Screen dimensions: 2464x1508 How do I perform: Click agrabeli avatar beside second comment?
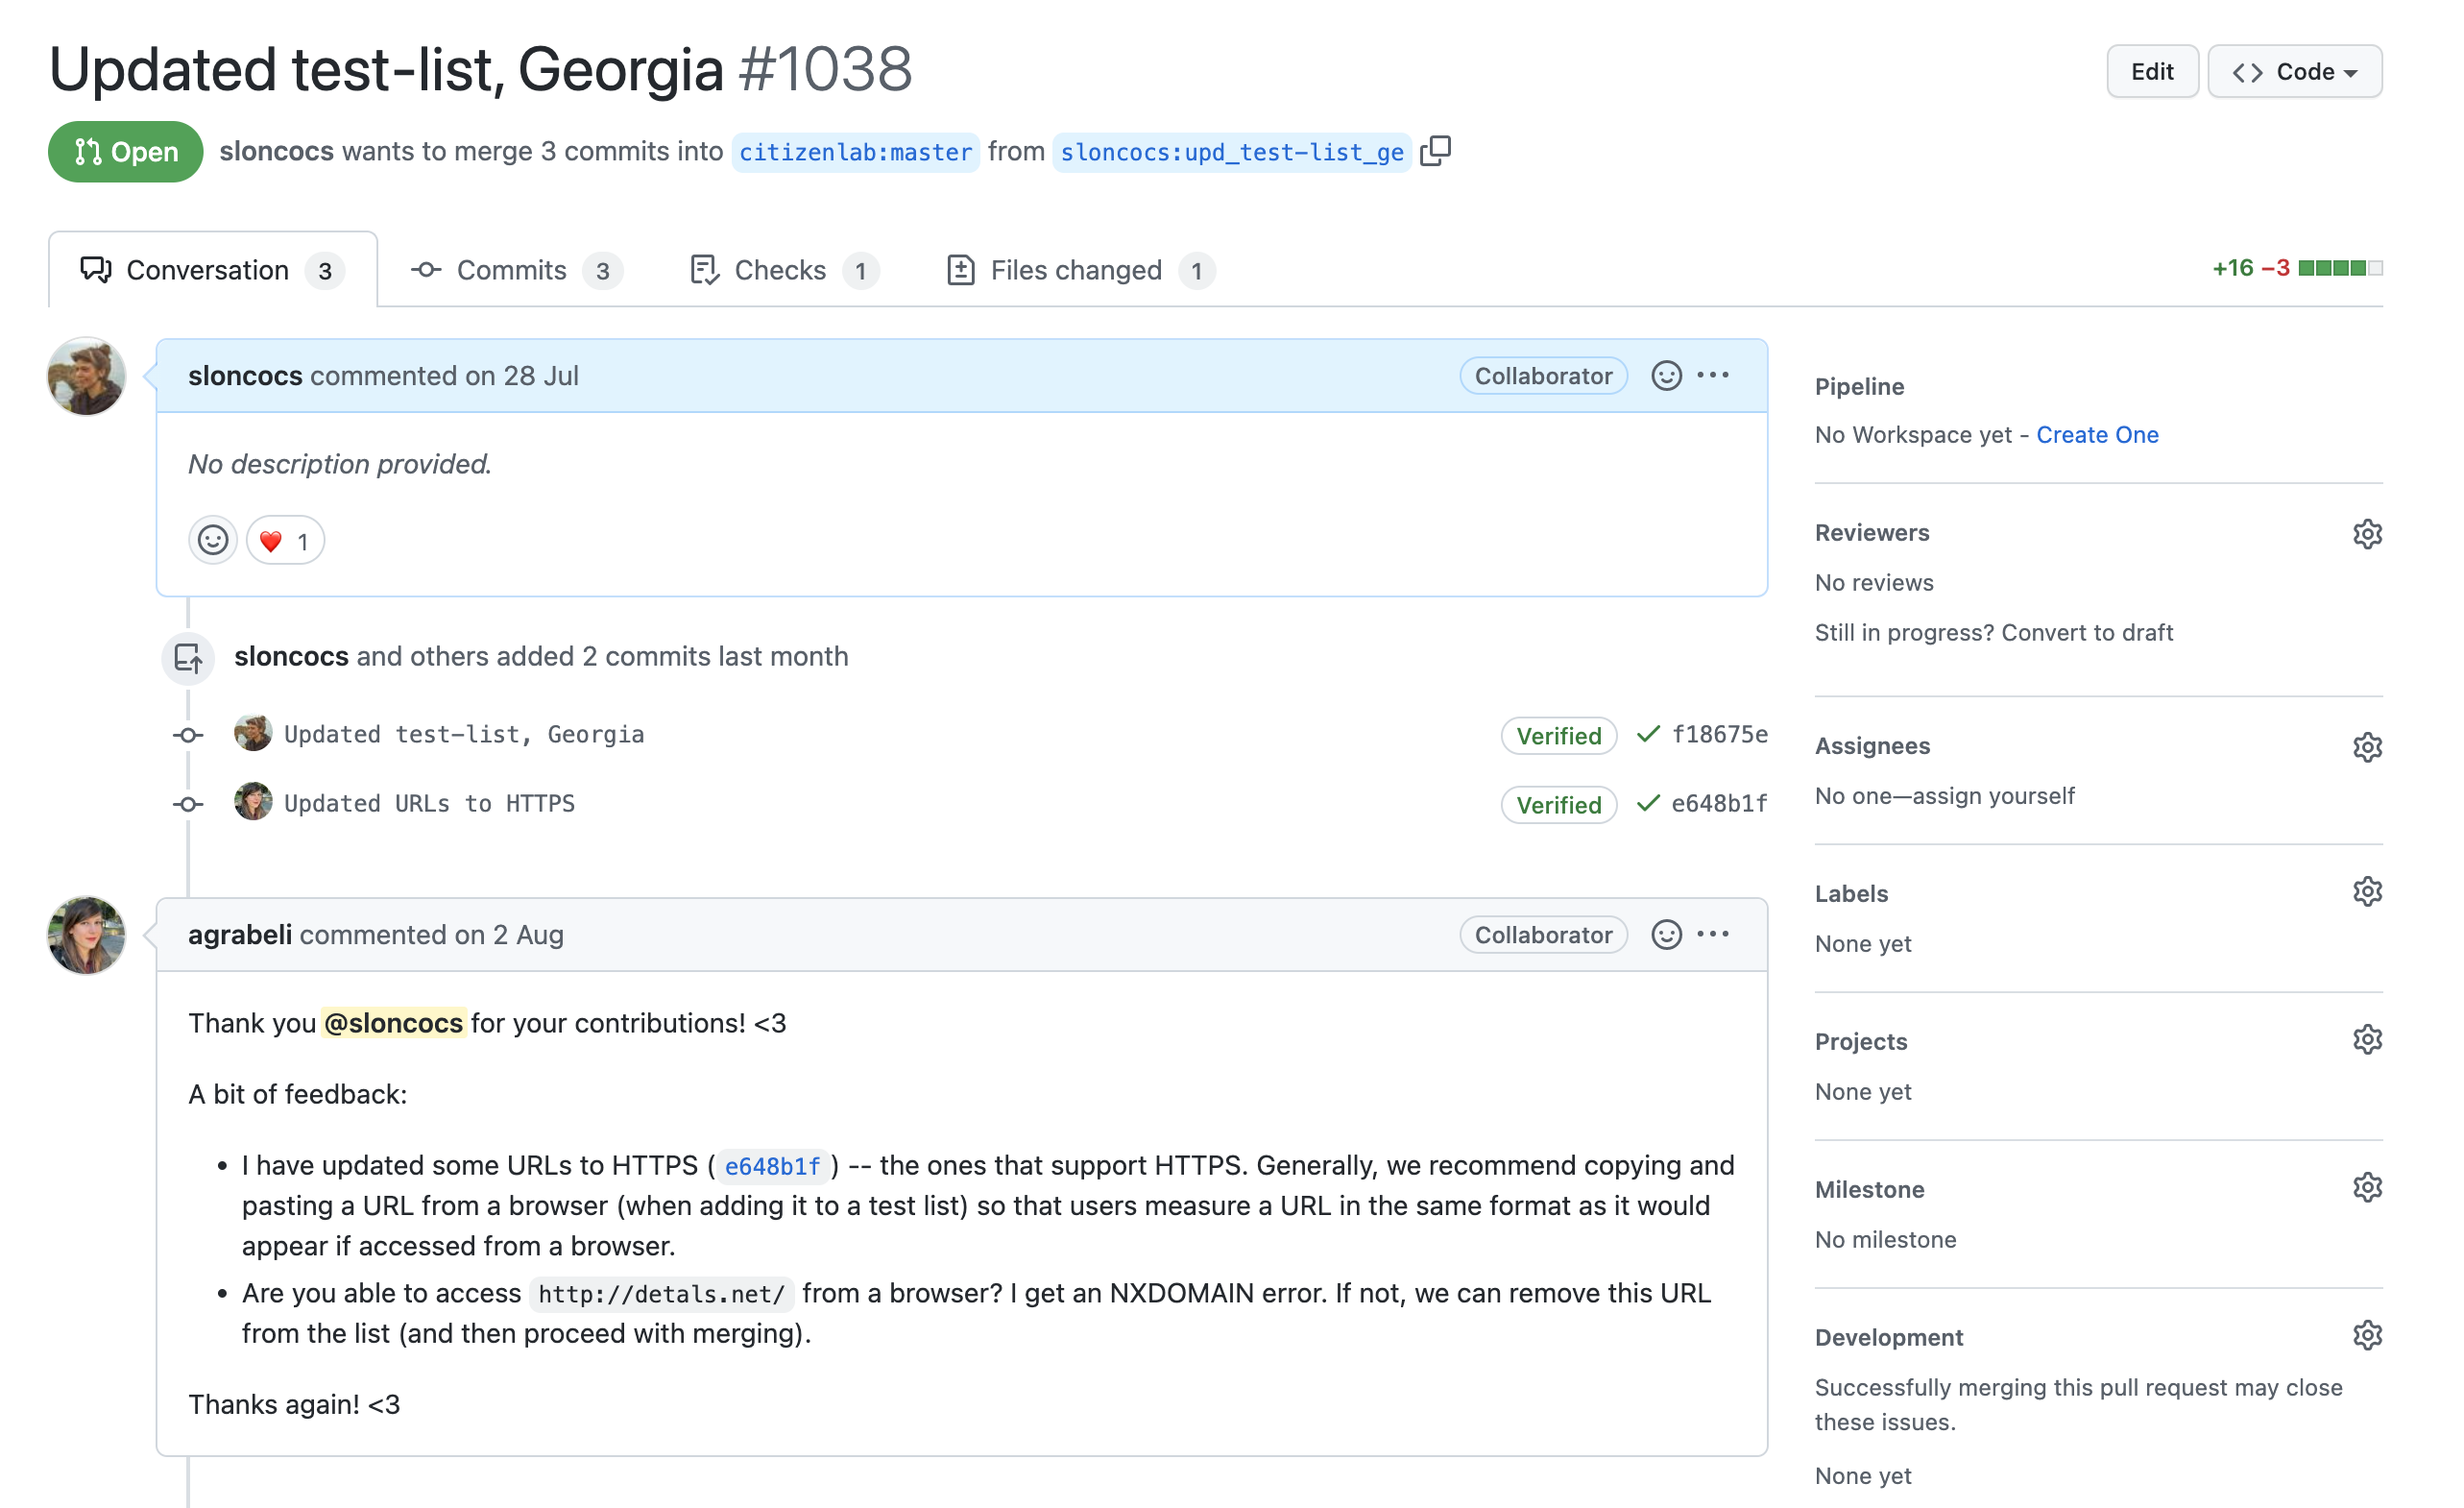pos(87,935)
